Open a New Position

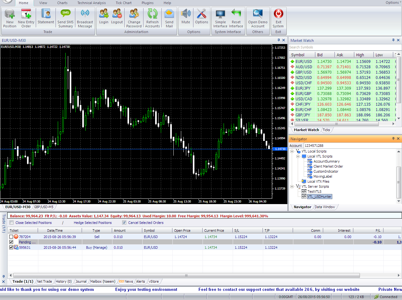[10, 18]
